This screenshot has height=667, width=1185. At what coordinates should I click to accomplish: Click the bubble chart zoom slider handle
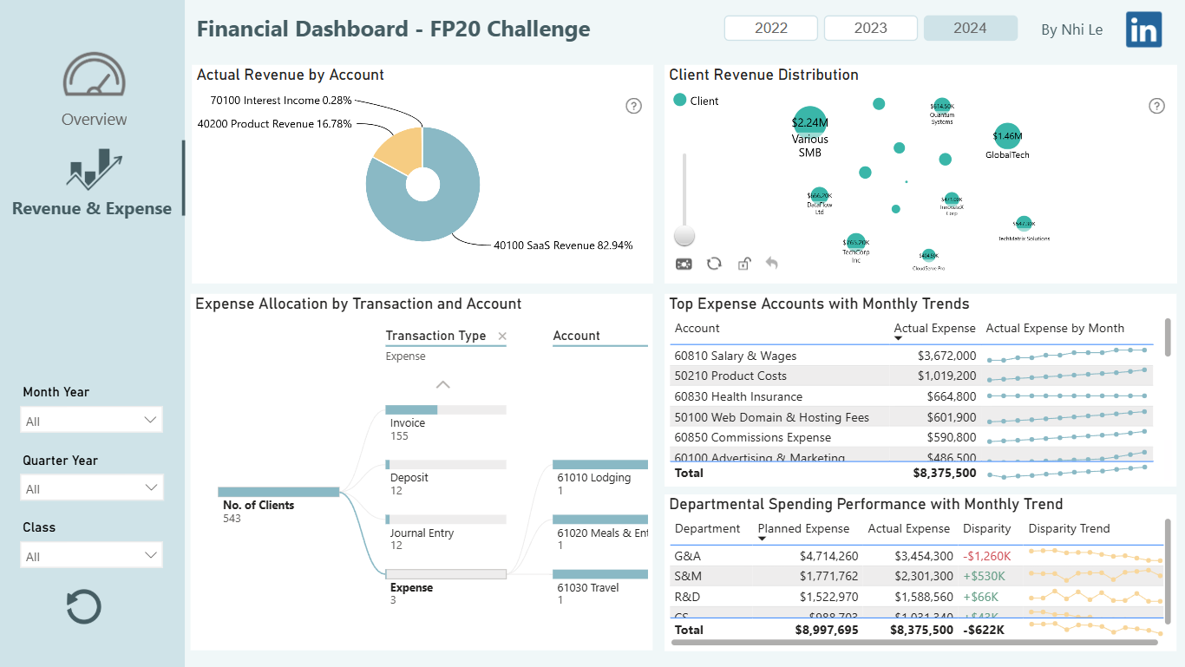pos(685,235)
